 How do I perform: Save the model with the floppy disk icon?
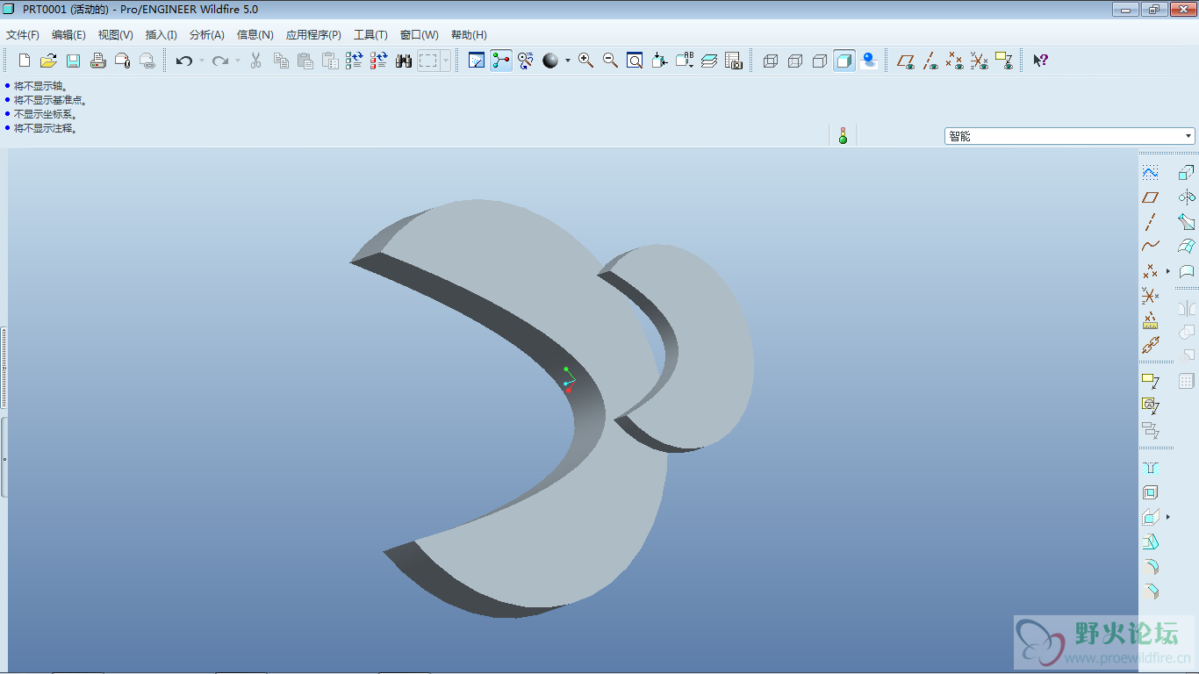pos(73,61)
